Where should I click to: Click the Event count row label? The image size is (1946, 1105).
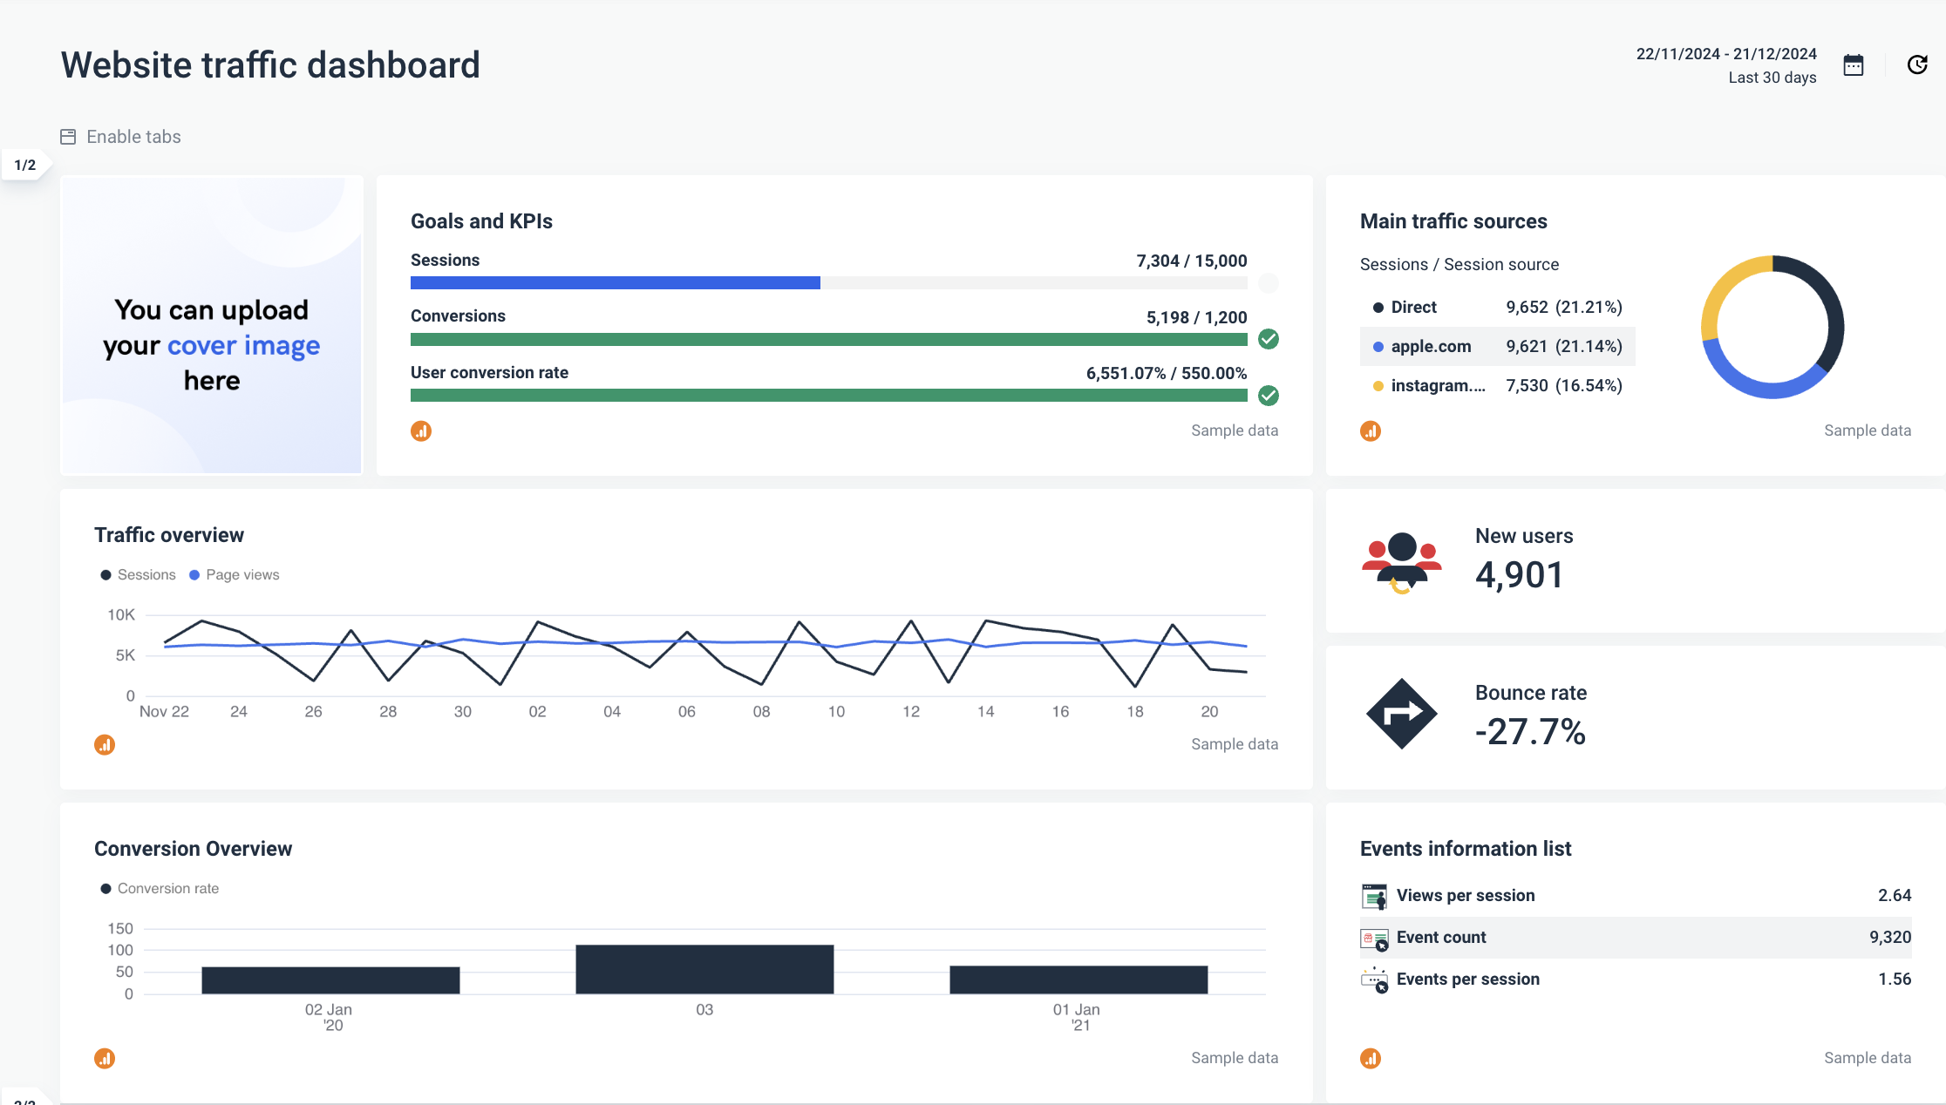click(x=1441, y=938)
